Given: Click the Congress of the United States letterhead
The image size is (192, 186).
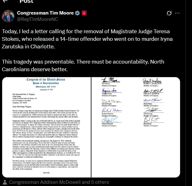Looking at the screenshot, I should coord(46,81).
